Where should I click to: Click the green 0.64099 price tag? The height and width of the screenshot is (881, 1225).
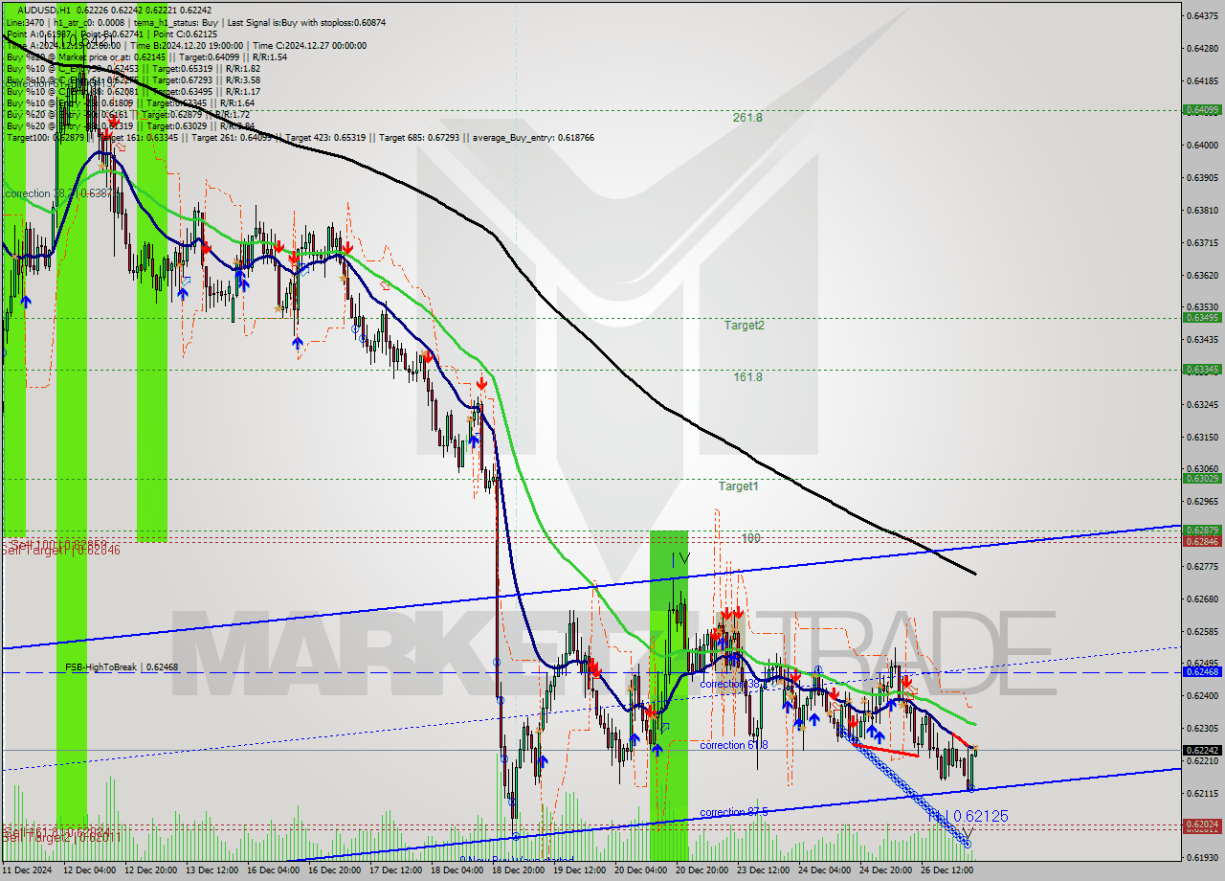click(1201, 110)
